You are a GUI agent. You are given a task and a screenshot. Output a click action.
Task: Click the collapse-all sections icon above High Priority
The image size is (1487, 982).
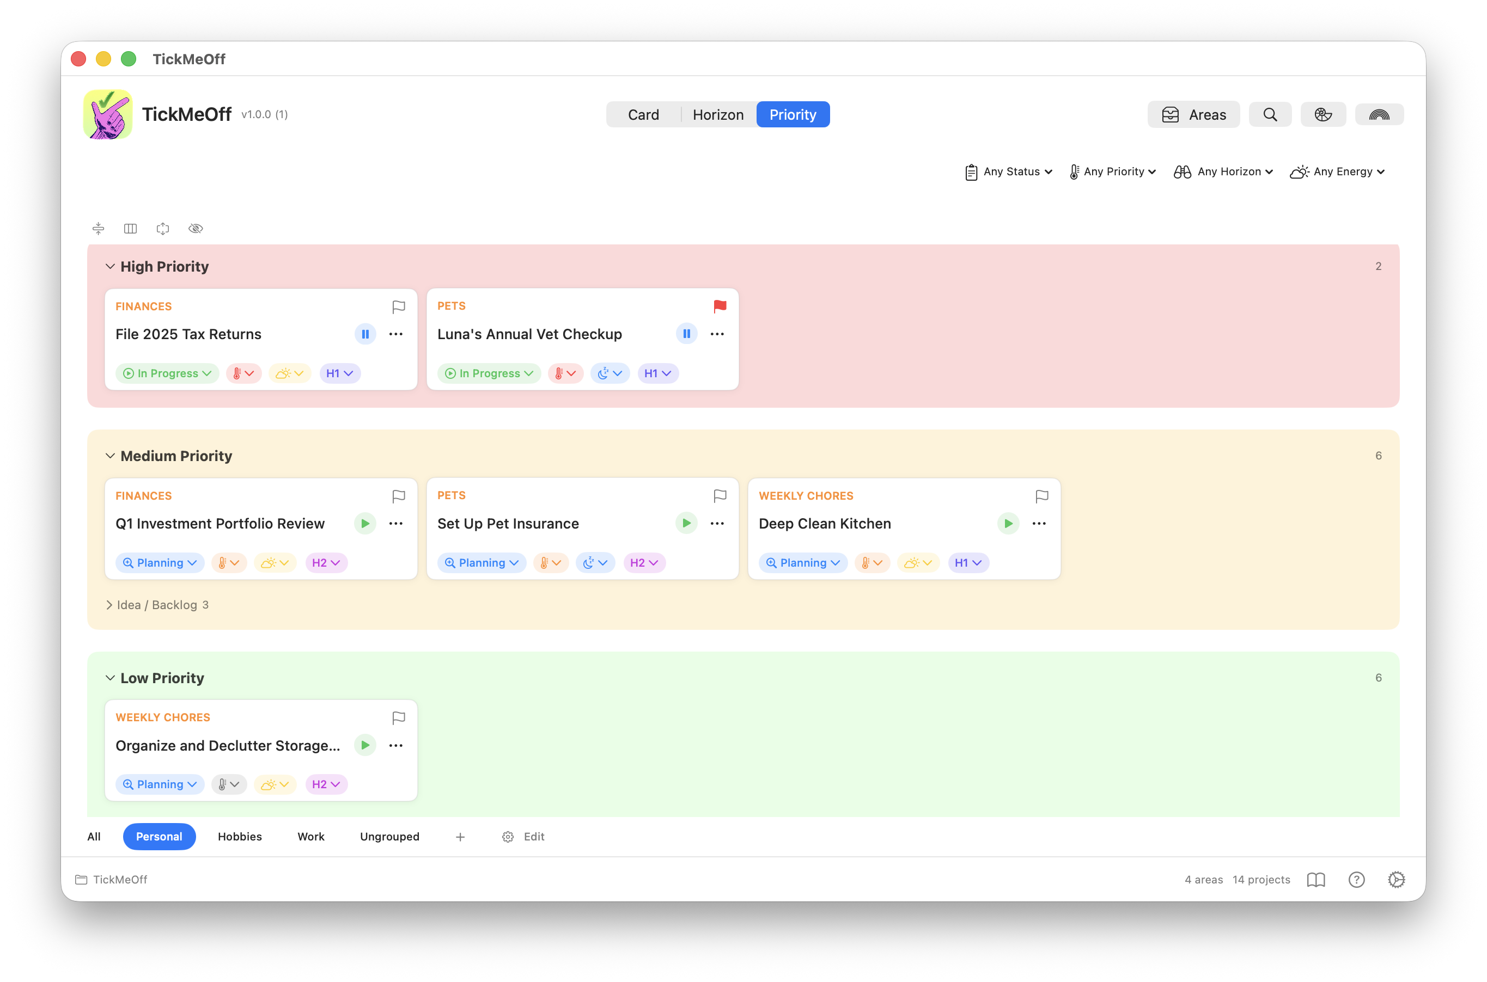pyautogui.click(x=97, y=228)
